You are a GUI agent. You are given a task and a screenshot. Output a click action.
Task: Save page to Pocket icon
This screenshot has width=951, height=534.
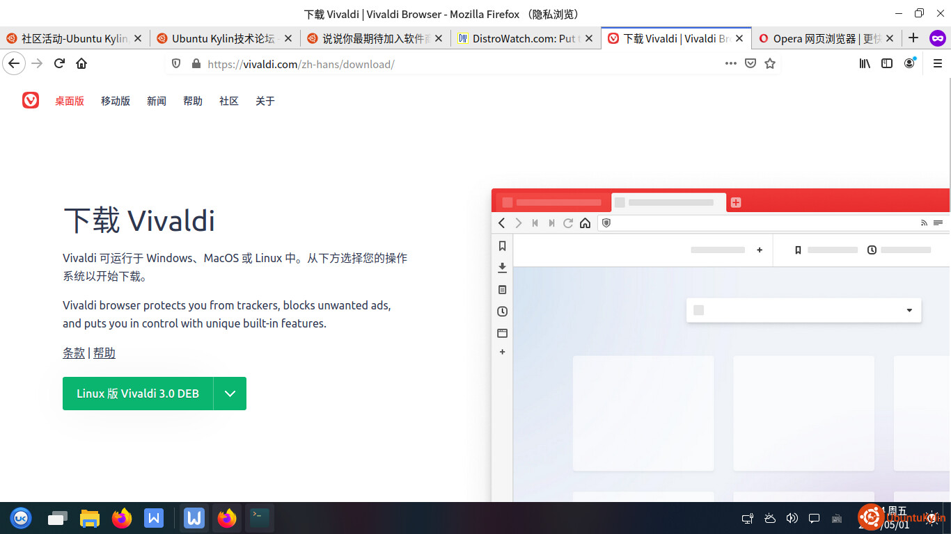coord(750,63)
